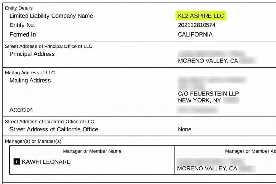This screenshot has width=276, height=184.
Task: Click the highlighted KL2 ASPIRE LLC name
Action: pos(201,16)
